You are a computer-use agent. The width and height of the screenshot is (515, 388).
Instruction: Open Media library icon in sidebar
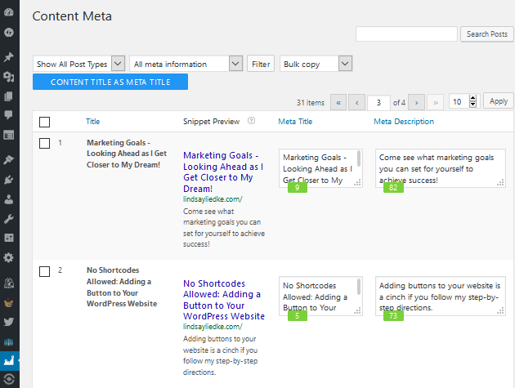point(9,77)
